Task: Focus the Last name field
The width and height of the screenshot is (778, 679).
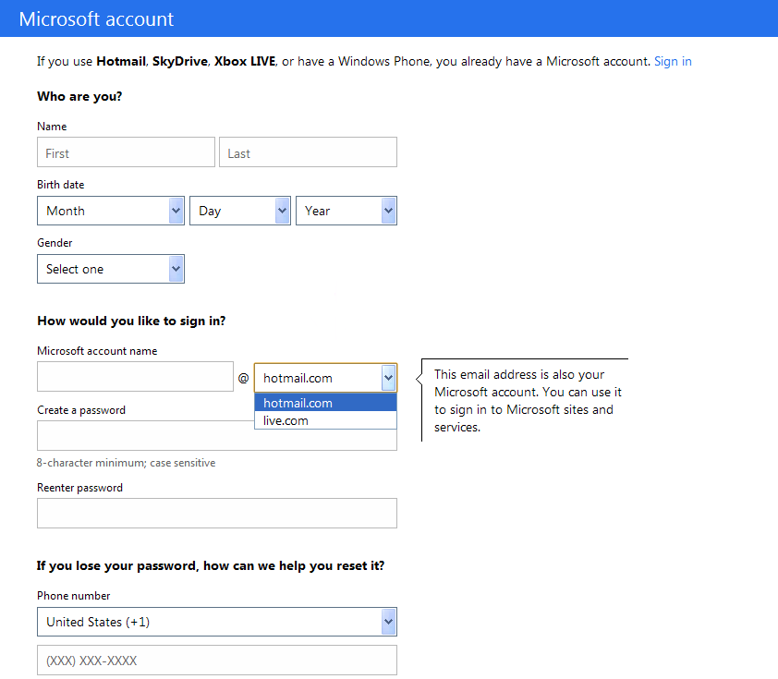Action: click(x=308, y=152)
